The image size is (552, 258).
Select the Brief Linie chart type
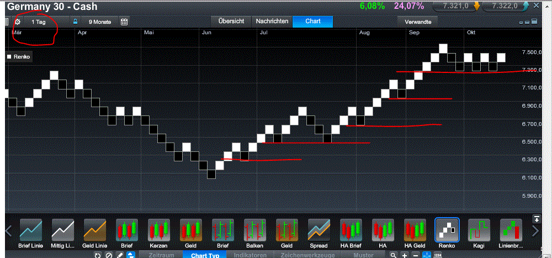[31, 229]
